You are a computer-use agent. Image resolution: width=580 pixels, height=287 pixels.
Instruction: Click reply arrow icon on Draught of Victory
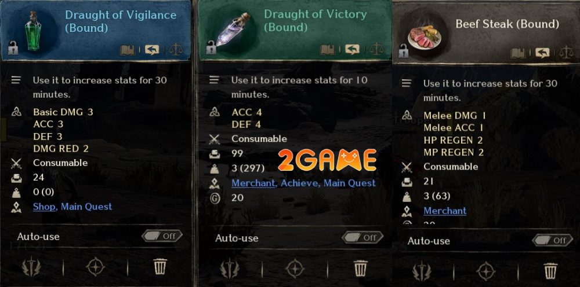tap(352, 49)
